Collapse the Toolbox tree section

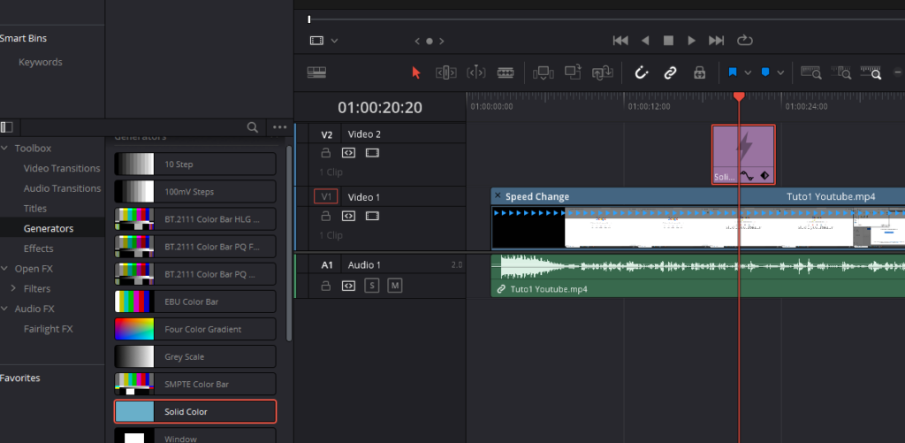point(4,149)
